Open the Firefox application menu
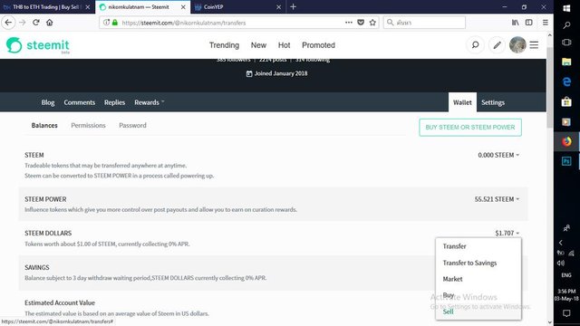The width and height of the screenshot is (580, 326). 546,23
